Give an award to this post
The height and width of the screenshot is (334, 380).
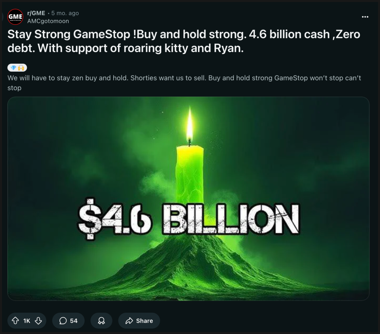pyautogui.click(x=101, y=321)
